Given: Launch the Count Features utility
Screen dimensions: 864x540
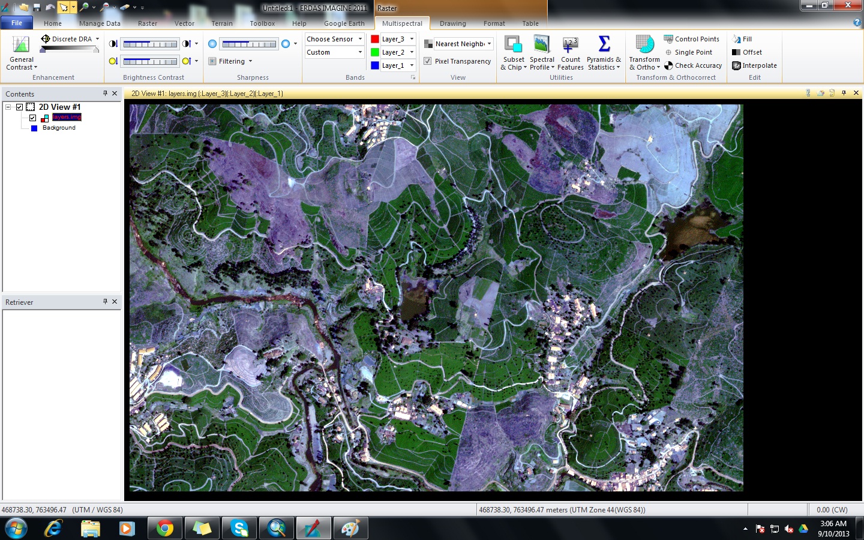Looking at the screenshot, I should (570, 52).
